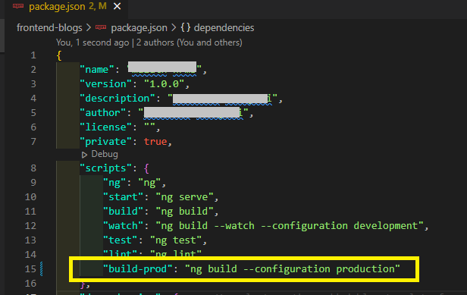The height and width of the screenshot is (295, 467).
Task: Click the "private" key
Action: (x=105, y=142)
